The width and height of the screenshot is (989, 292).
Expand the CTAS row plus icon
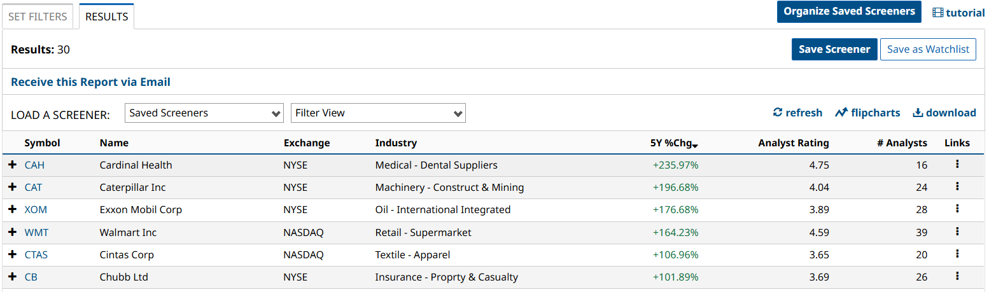pos(12,254)
